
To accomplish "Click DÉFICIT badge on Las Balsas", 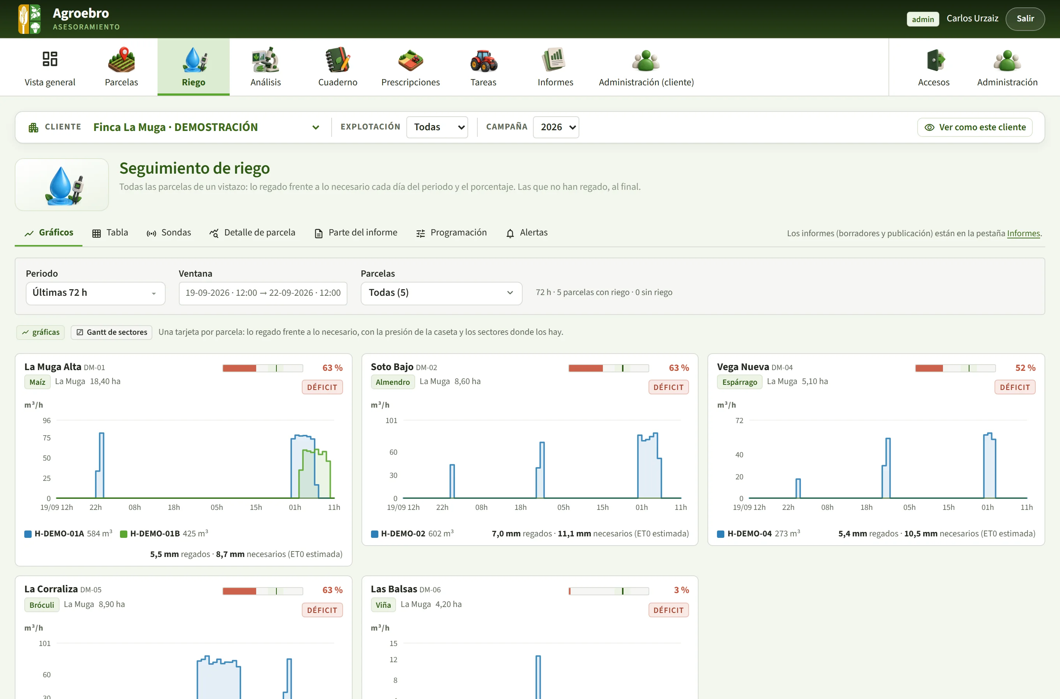I will point(668,610).
